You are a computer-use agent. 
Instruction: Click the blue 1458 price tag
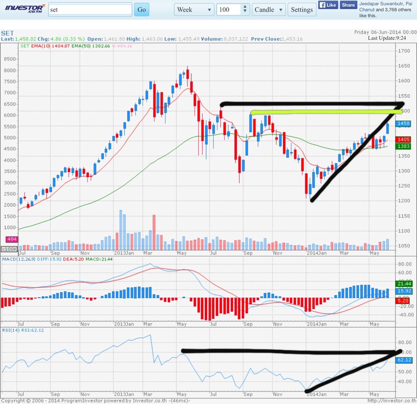click(x=404, y=123)
